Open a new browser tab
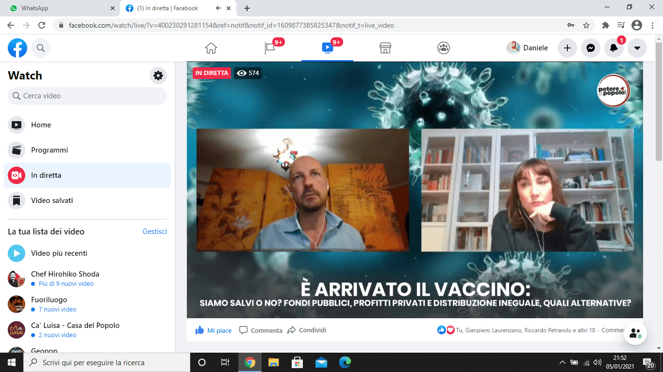The width and height of the screenshot is (663, 372). click(247, 8)
